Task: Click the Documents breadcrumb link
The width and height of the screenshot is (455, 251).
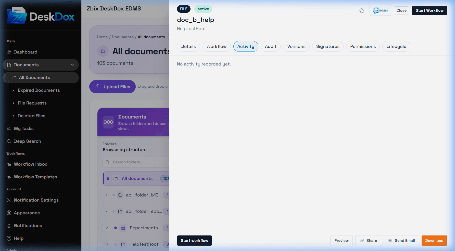Action: (x=123, y=37)
